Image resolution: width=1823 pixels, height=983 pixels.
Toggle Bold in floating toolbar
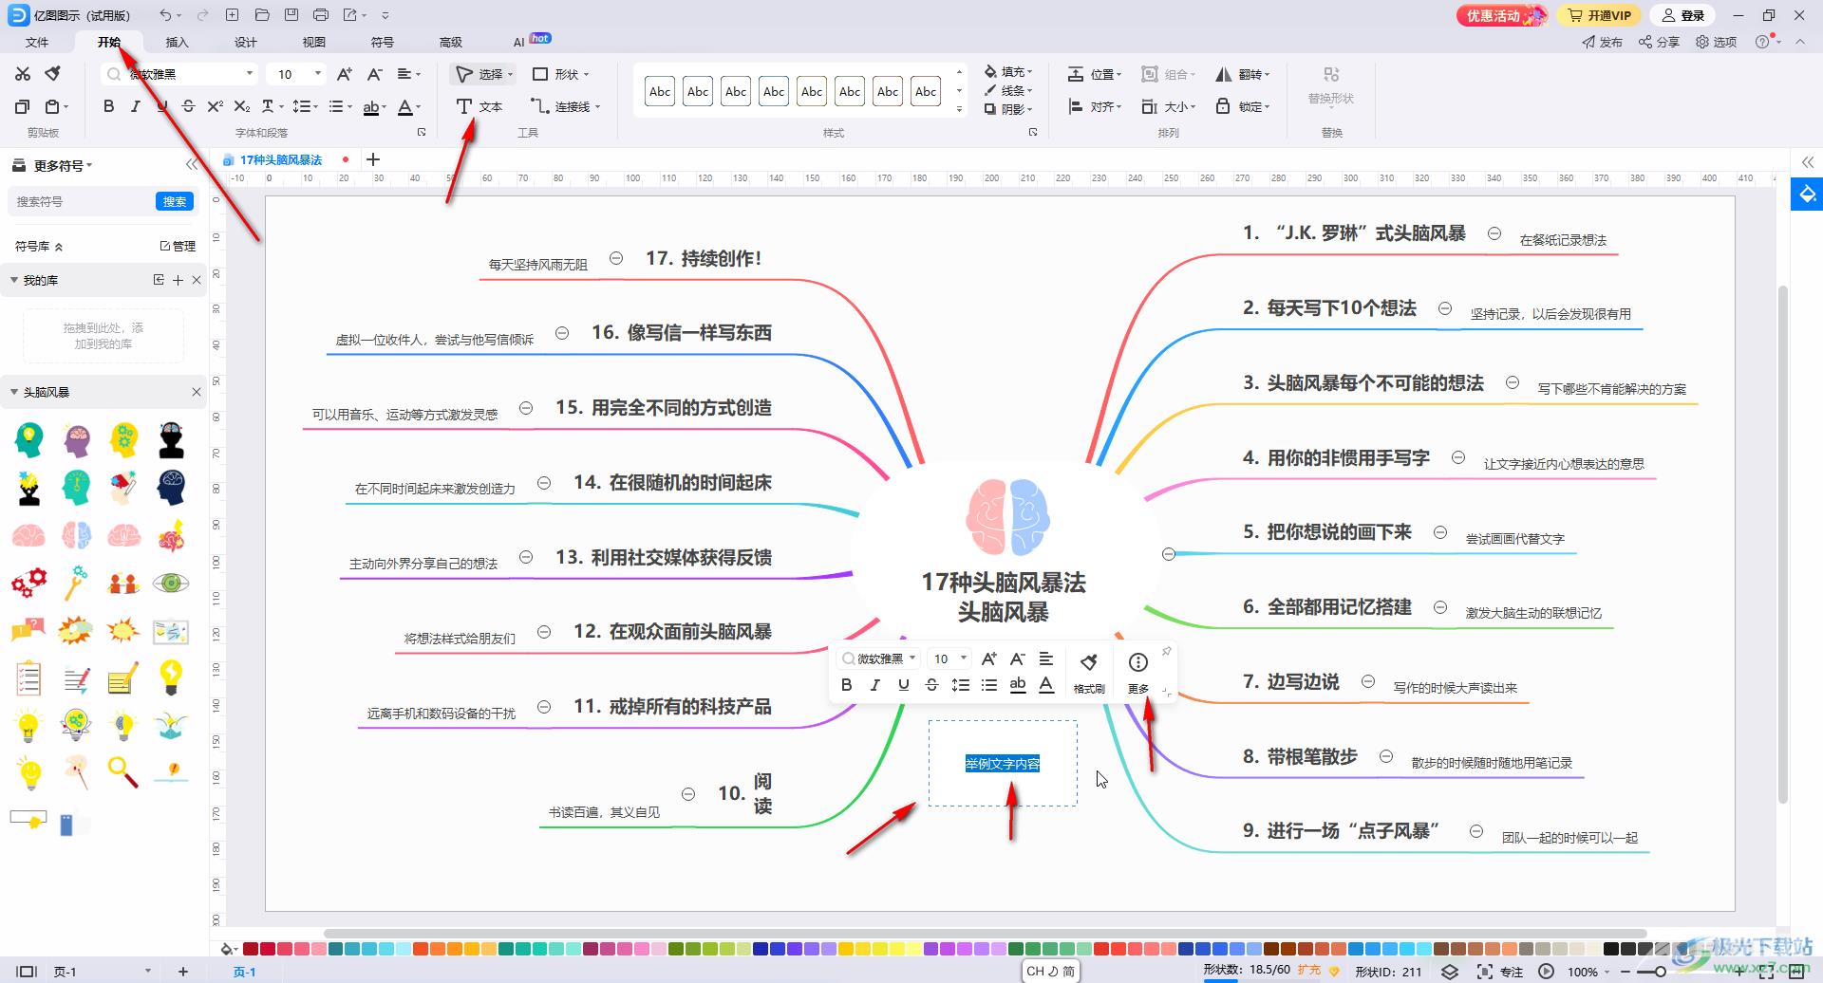(846, 685)
